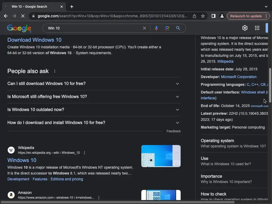The height and width of the screenshot is (204, 272).
Task: Open the Windows 10 Wikipedia result title
Action: (22, 160)
